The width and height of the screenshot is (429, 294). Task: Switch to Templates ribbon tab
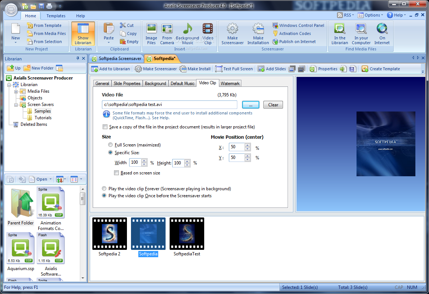click(x=56, y=16)
